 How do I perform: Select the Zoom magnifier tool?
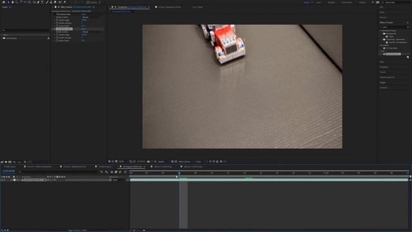tap(16, 3)
